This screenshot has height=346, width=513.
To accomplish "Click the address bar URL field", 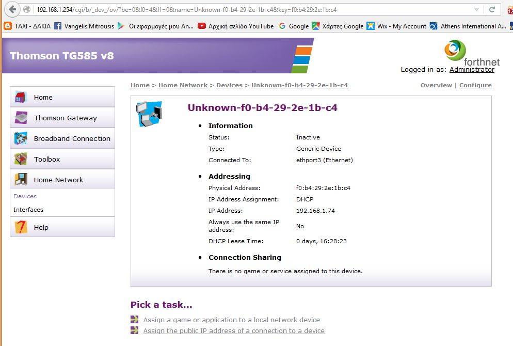I will (252, 9).
